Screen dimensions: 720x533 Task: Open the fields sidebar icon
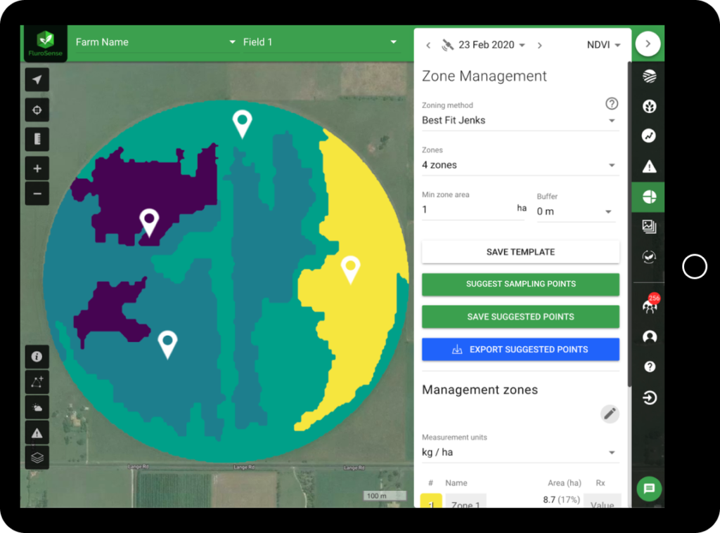(x=649, y=76)
